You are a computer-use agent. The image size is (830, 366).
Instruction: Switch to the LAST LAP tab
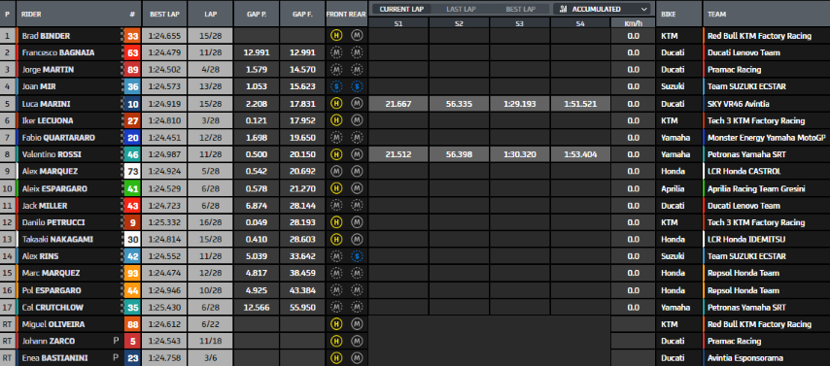click(461, 9)
